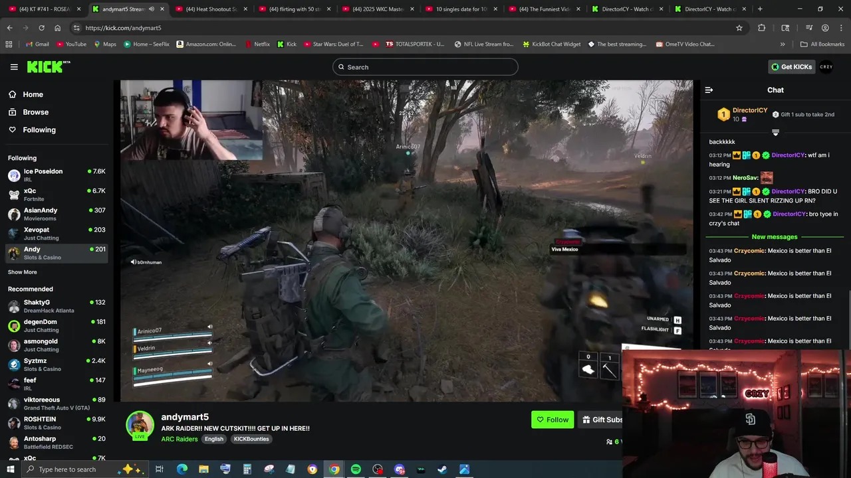This screenshot has height=478, width=851.
Task: Open viktoreeous GTA channel
Action: click(x=57, y=404)
